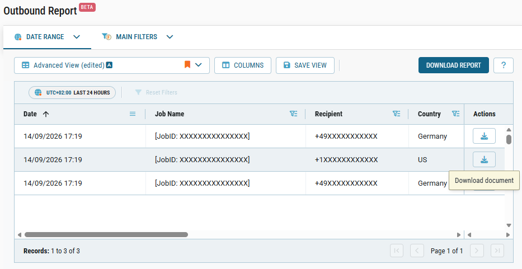Open the Job Name column filter icon
Viewport: 522px width, 269px height.
pos(293,114)
